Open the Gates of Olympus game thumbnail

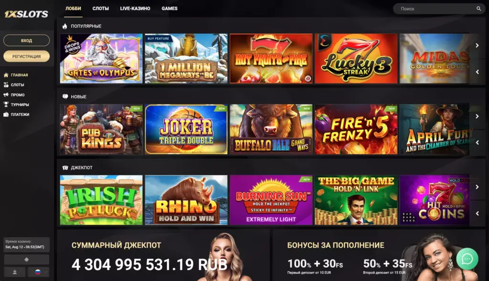click(x=101, y=59)
